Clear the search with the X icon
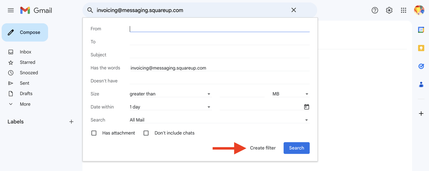This screenshot has height=171, width=429. click(x=294, y=10)
